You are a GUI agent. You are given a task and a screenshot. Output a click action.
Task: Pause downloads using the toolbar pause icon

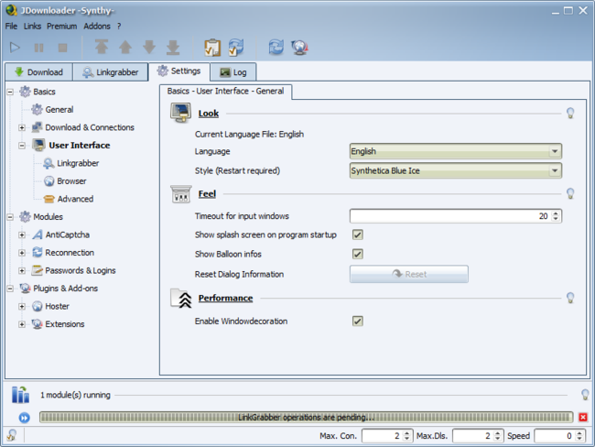(x=38, y=48)
